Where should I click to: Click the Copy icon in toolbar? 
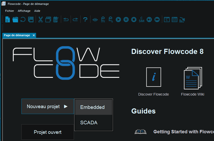click(x=48, y=20)
